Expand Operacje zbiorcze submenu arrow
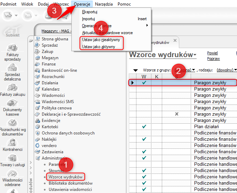Image resolution: width=237 pixels, height=193 pixels. (147, 25)
